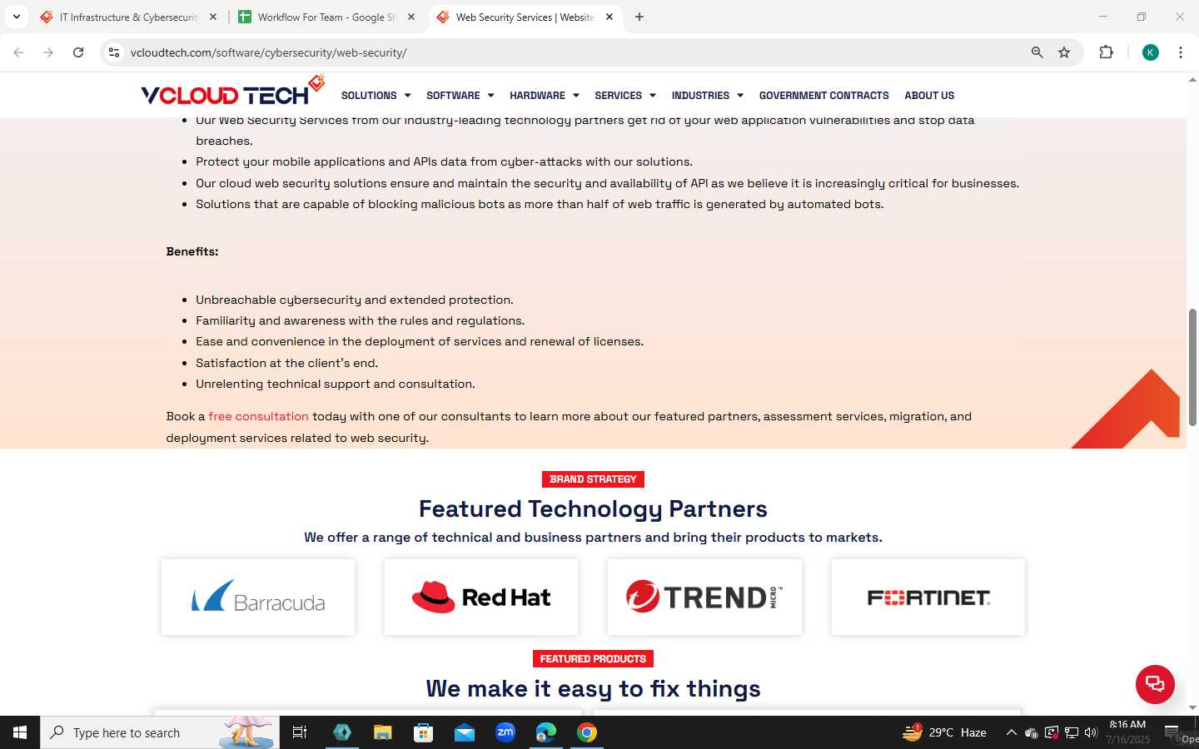This screenshot has width=1199, height=749.
Task: Click the address bar URL field
Action: pyautogui.click(x=575, y=52)
